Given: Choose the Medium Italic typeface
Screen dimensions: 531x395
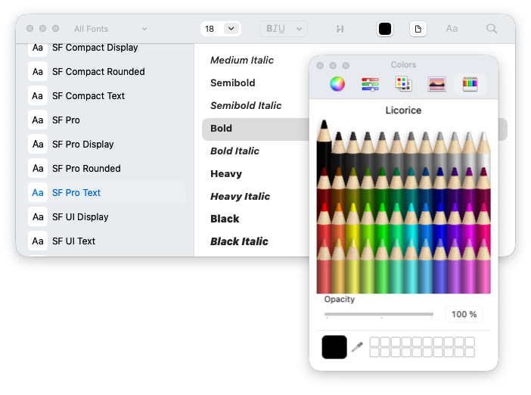Looking at the screenshot, I should tap(242, 60).
